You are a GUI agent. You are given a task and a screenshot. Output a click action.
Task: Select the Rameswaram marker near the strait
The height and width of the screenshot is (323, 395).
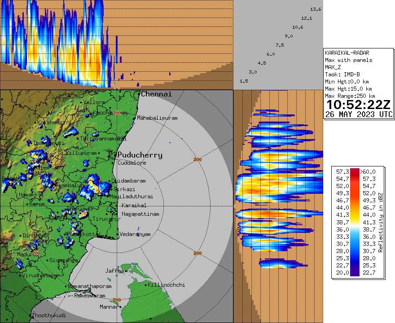(x=71, y=296)
